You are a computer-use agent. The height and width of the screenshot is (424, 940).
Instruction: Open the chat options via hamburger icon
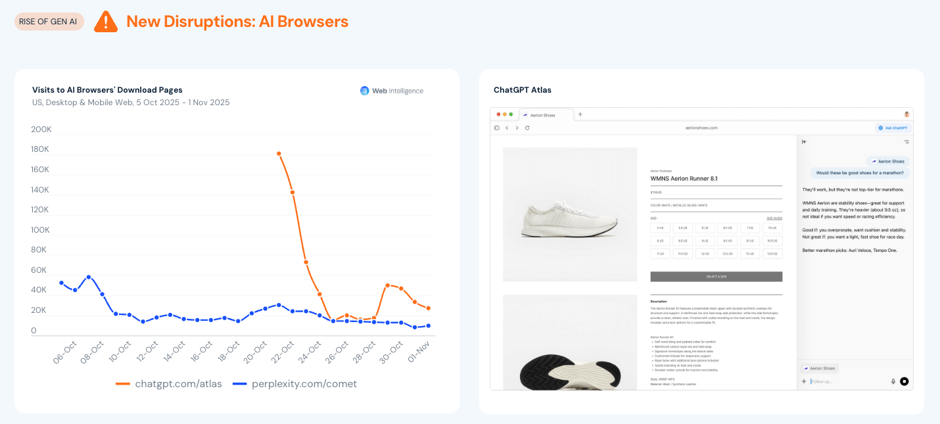click(x=906, y=142)
